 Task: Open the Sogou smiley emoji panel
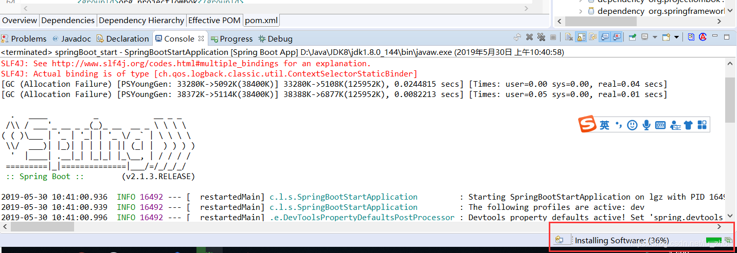[x=632, y=125]
